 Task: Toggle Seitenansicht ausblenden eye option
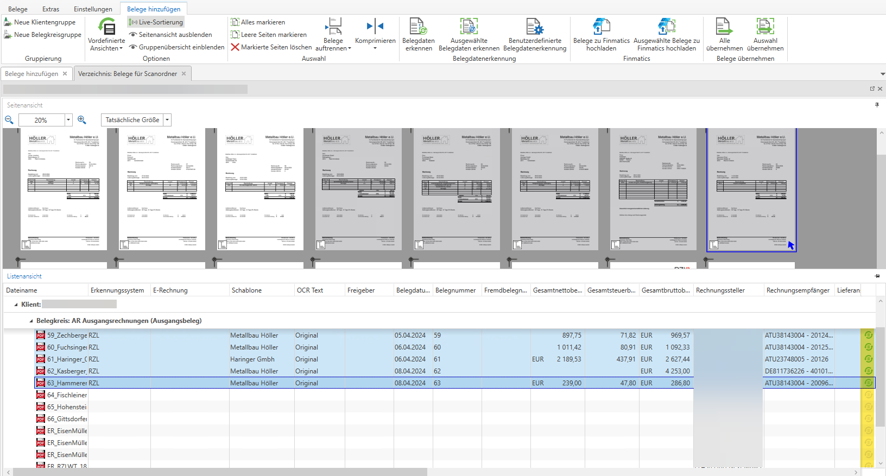pos(170,35)
